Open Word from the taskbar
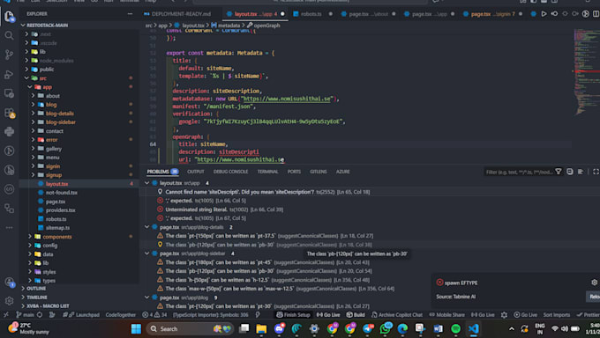 coord(438,328)
